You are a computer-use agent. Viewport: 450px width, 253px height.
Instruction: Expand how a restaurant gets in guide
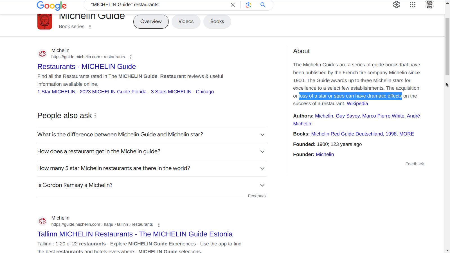(x=152, y=152)
